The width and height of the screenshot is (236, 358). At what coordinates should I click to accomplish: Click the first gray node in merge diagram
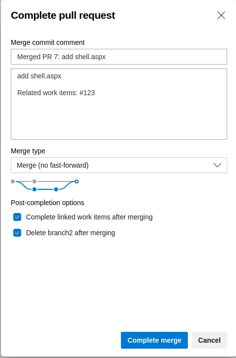tap(13, 181)
